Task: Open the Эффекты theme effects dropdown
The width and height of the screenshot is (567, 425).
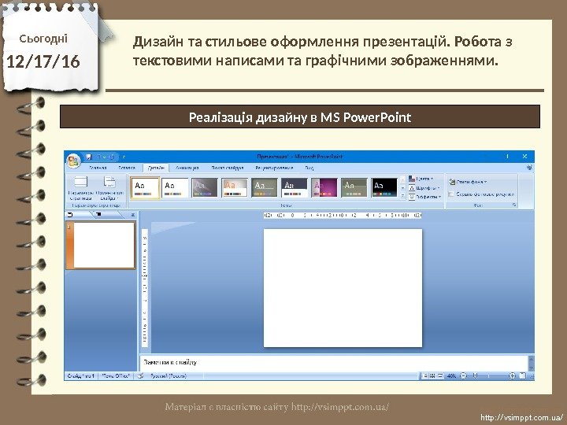Action: pyautogui.click(x=425, y=197)
